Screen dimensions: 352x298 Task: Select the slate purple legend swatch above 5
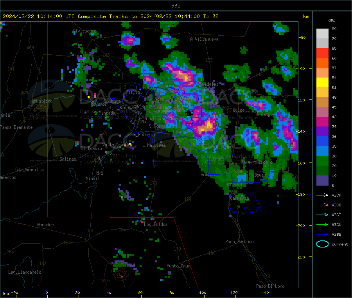pyautogui.click(x=322, y=181)
